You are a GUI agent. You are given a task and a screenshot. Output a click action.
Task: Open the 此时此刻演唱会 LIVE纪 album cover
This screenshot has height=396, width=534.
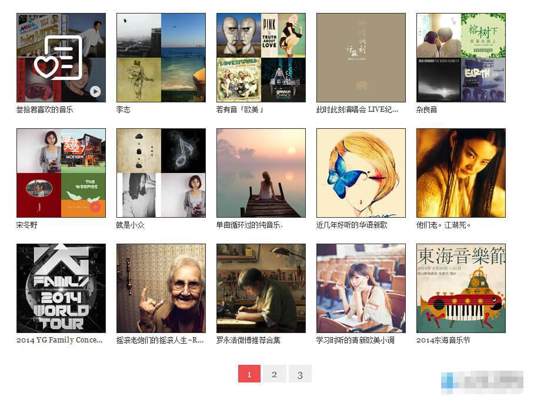(361, 58)
